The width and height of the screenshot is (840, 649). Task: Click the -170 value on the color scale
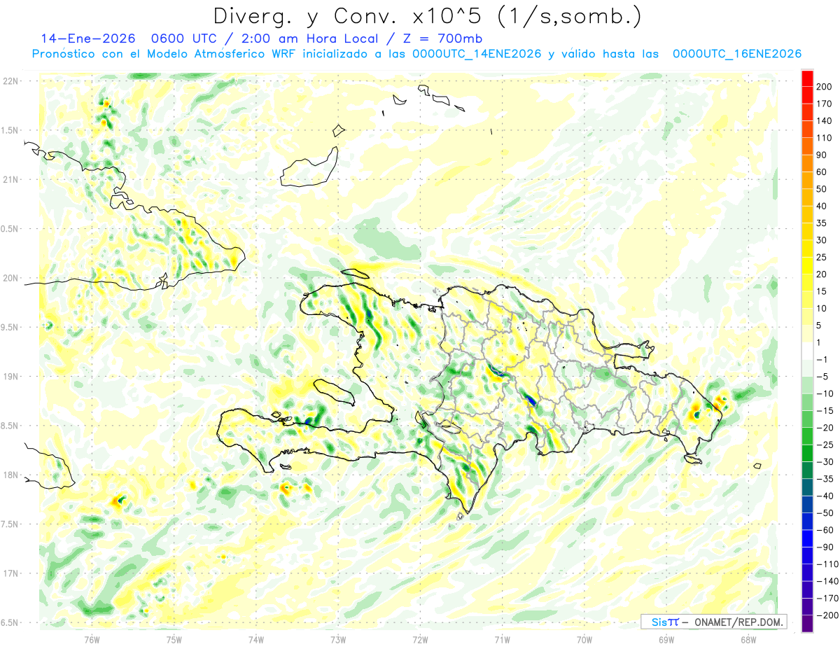point(829,599)
